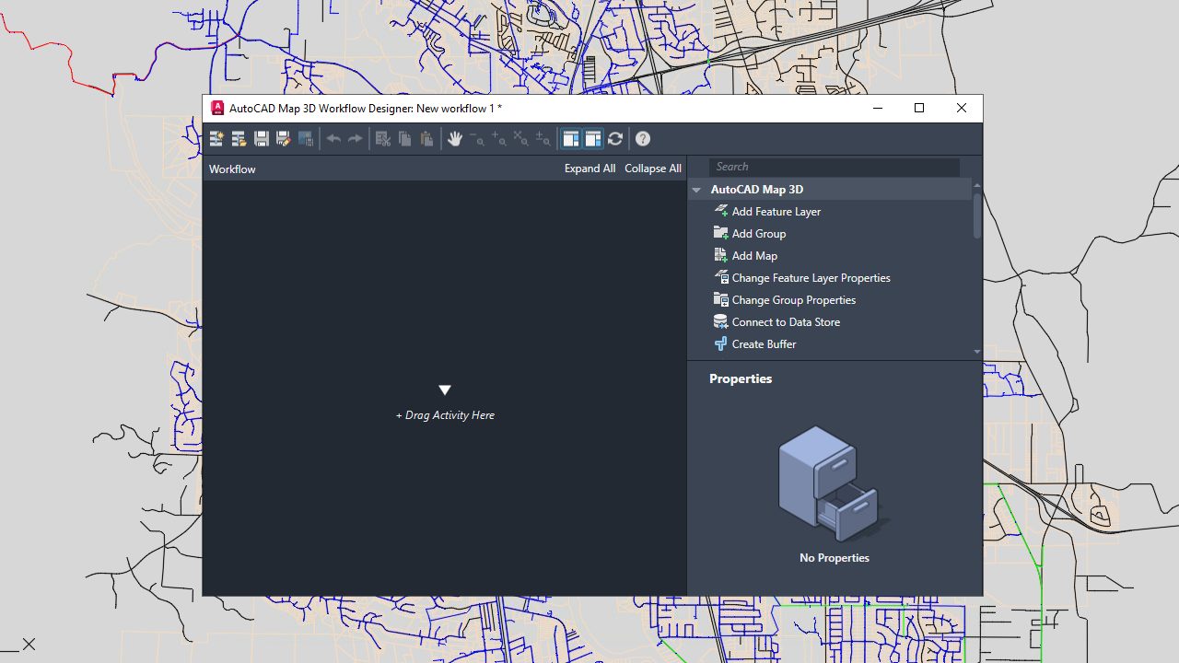The height and width of the screenshot is (663, 1179).
Task: Toggle the second panel layout button
Action: point(593,139)
